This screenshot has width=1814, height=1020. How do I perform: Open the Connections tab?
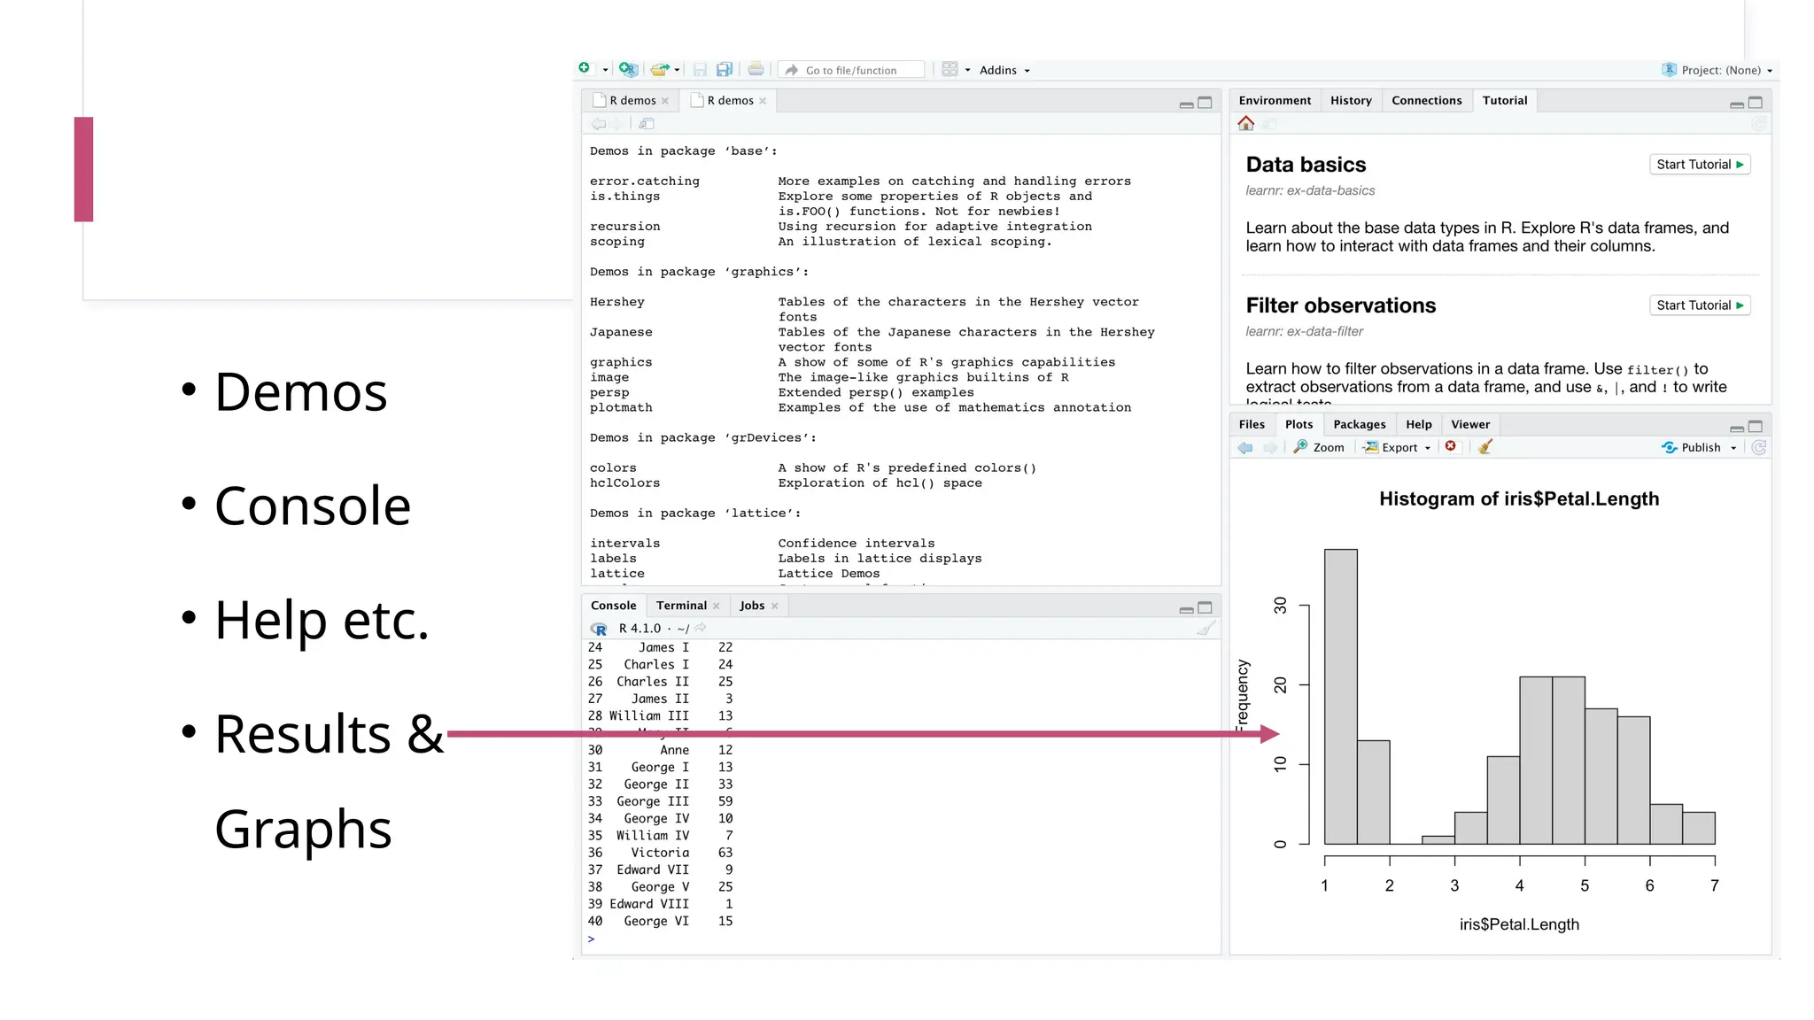tap(1426, 101)
